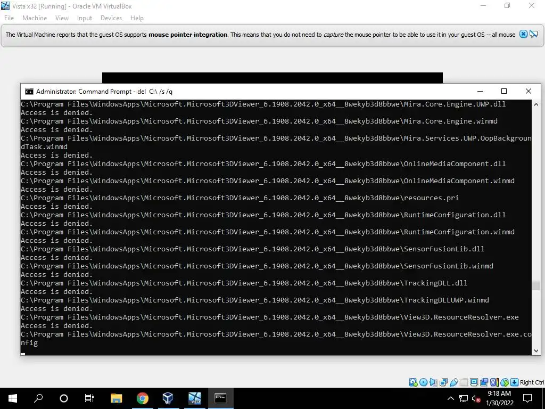Restore down the VirtualBox window
Image resolution: width=545 pixels, height=409 pixels.
click(x=507, y=5)
